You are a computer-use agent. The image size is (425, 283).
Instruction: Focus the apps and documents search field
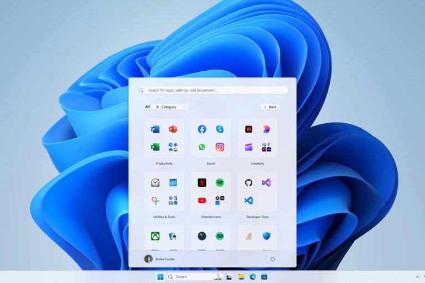coord(212,90)
